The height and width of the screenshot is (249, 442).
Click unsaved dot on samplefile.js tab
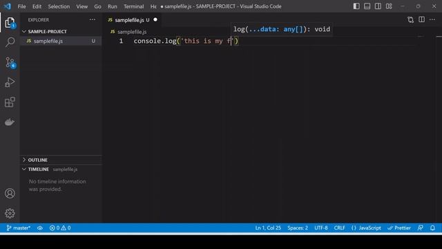pyautogui.click(x=155, y=19)
